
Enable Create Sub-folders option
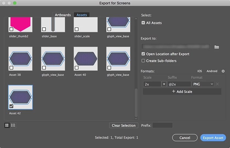143,61
